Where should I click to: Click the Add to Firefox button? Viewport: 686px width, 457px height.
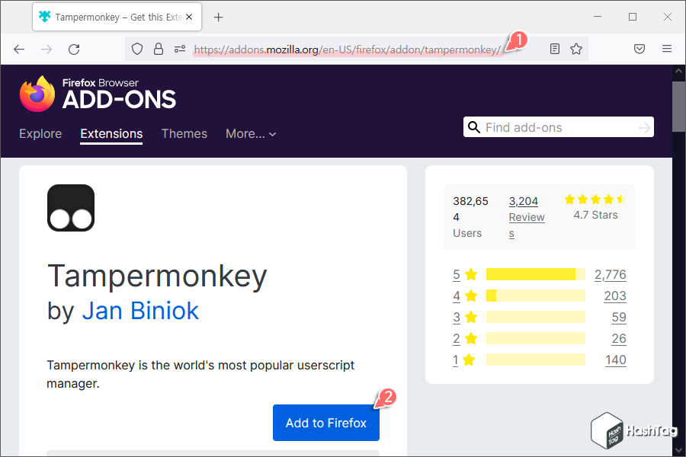(325, 423)
